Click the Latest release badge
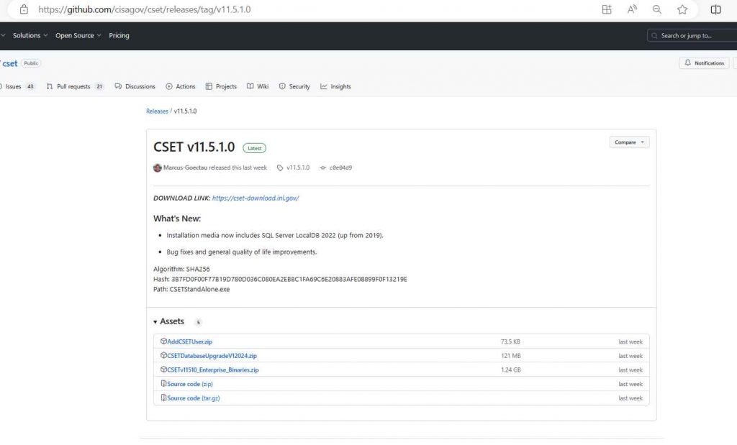737x445 pixels. [x=254, y=148]
